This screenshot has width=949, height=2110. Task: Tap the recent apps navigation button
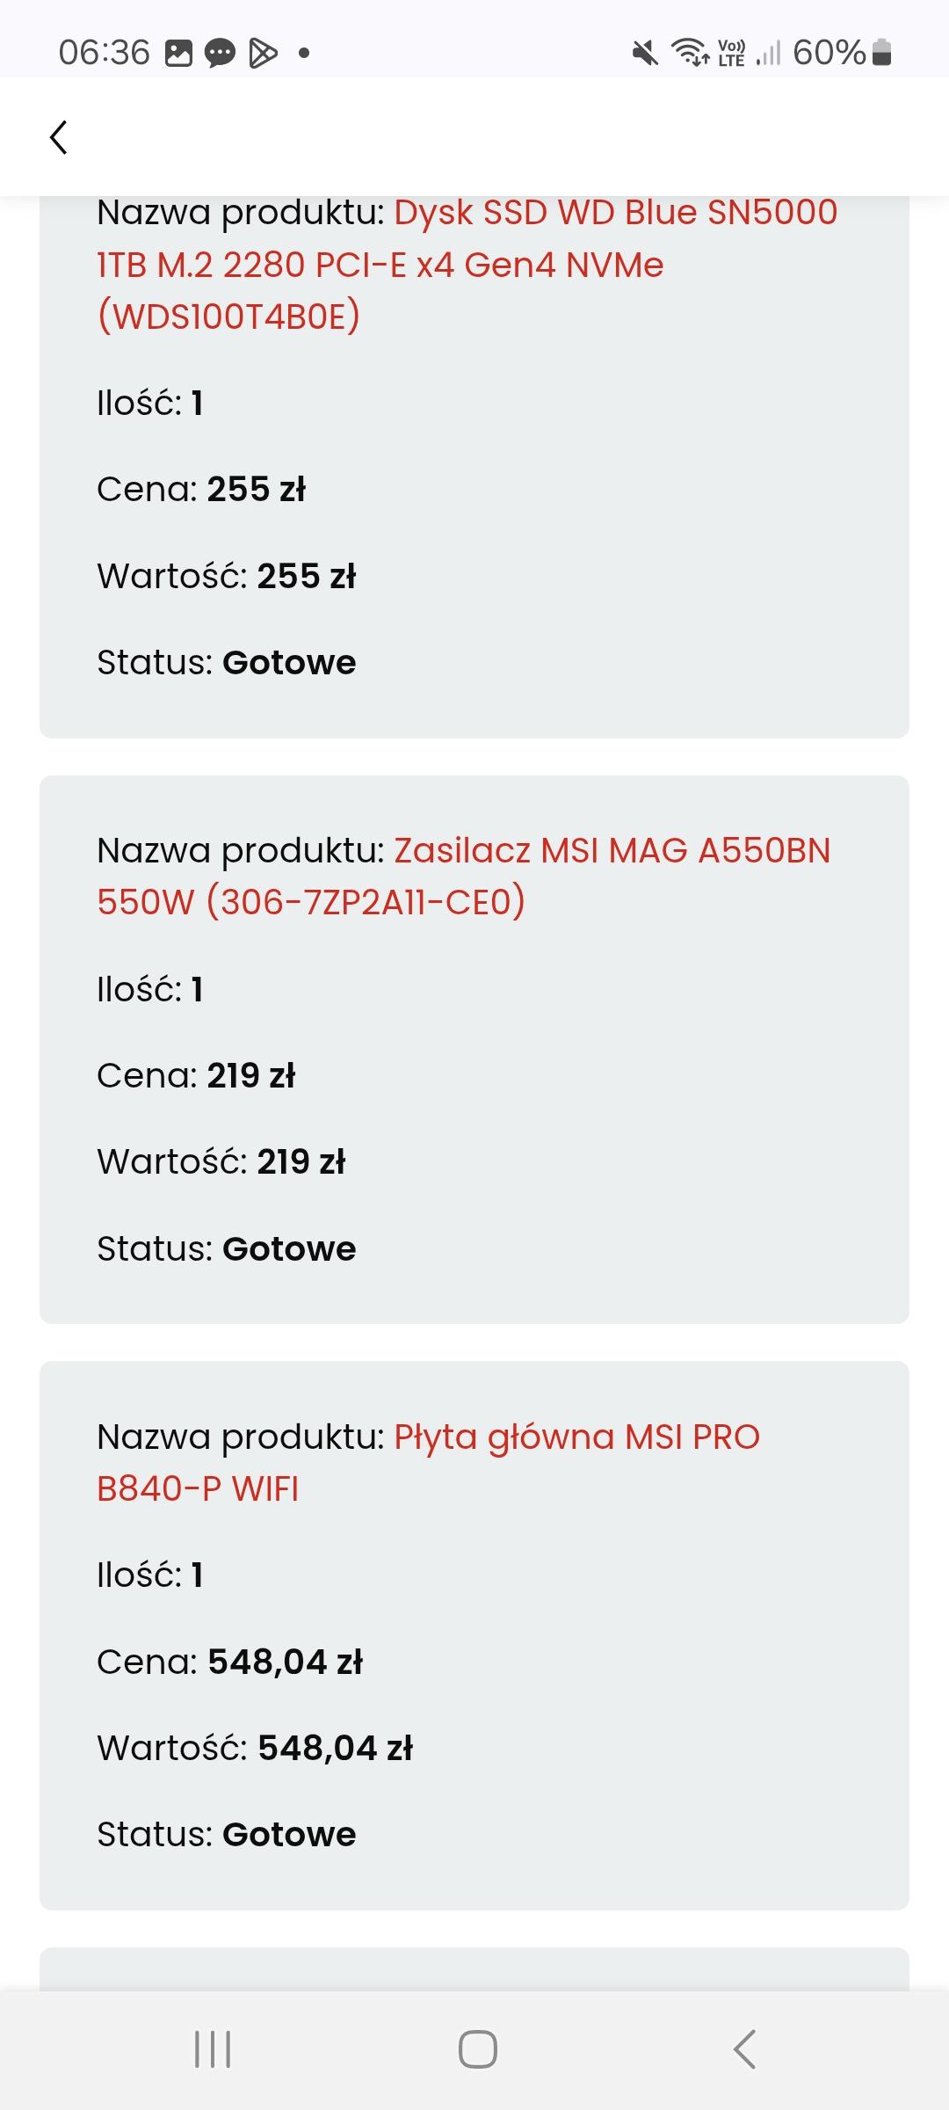coord(213,2048)
